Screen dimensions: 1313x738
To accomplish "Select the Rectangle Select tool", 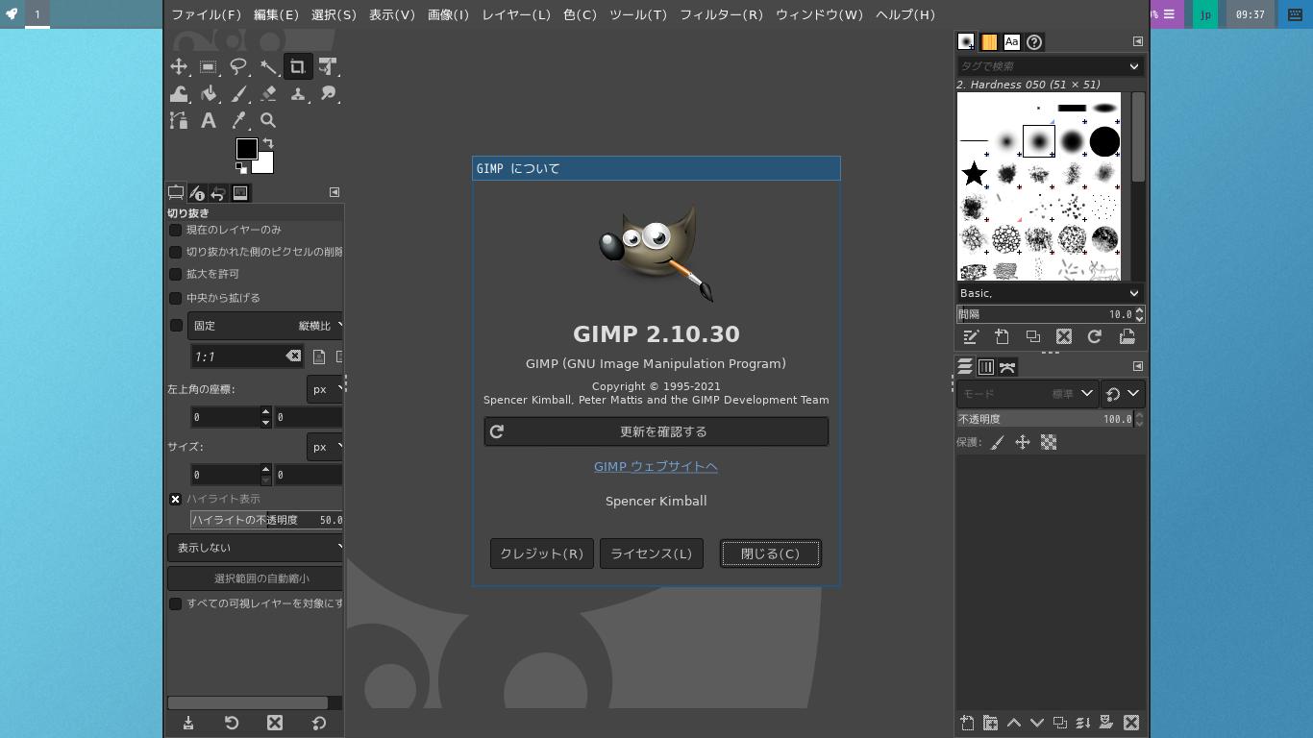I will click(209, 66).
